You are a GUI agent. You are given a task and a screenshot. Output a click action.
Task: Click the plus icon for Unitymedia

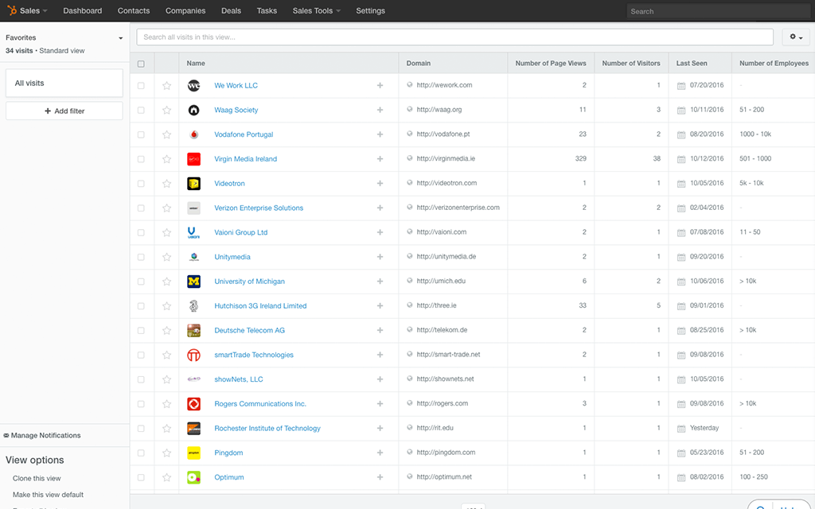click(380, 257)
